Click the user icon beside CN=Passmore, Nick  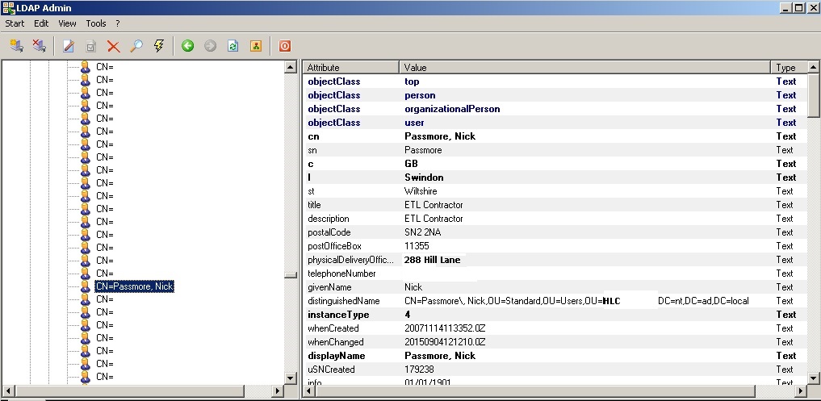click(x=86, y=286)
